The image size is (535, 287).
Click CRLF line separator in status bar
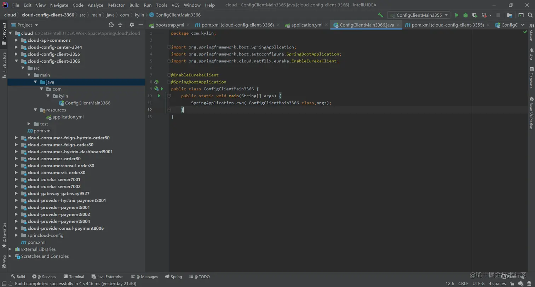pyautogui.click(x=463, y=283)
